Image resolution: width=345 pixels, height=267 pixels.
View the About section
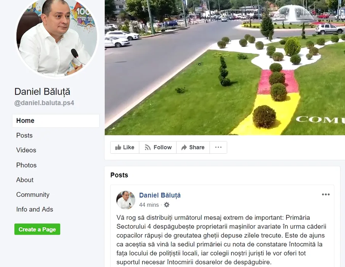[x=25, y=180]
